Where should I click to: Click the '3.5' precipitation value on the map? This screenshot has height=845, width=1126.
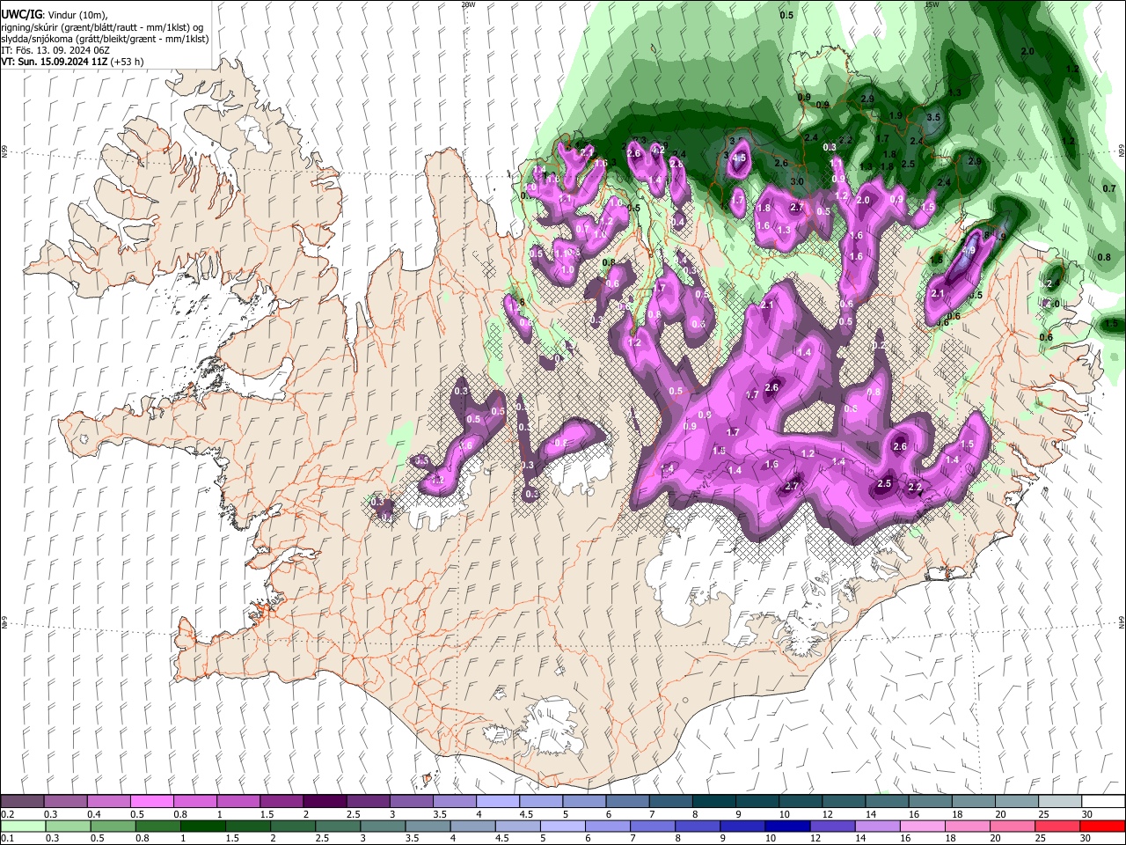934,117
